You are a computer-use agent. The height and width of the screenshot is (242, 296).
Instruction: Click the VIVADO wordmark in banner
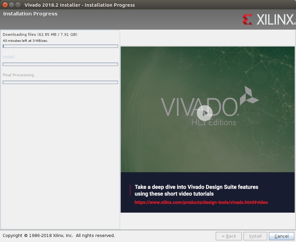click(199, 107)
